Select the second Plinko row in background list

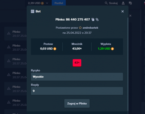[x=15, y=47]
